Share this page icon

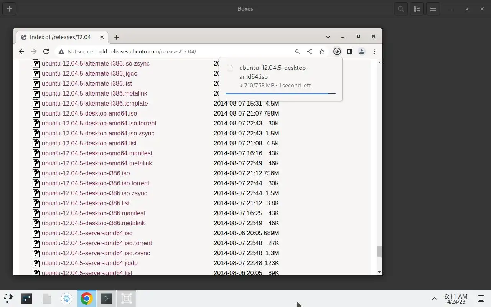(310, 51)
